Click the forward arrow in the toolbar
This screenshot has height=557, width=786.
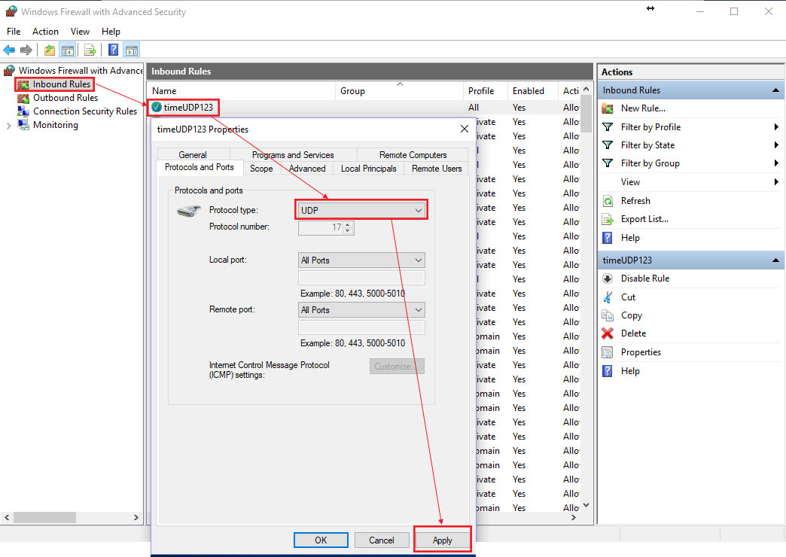click(26, 50)
